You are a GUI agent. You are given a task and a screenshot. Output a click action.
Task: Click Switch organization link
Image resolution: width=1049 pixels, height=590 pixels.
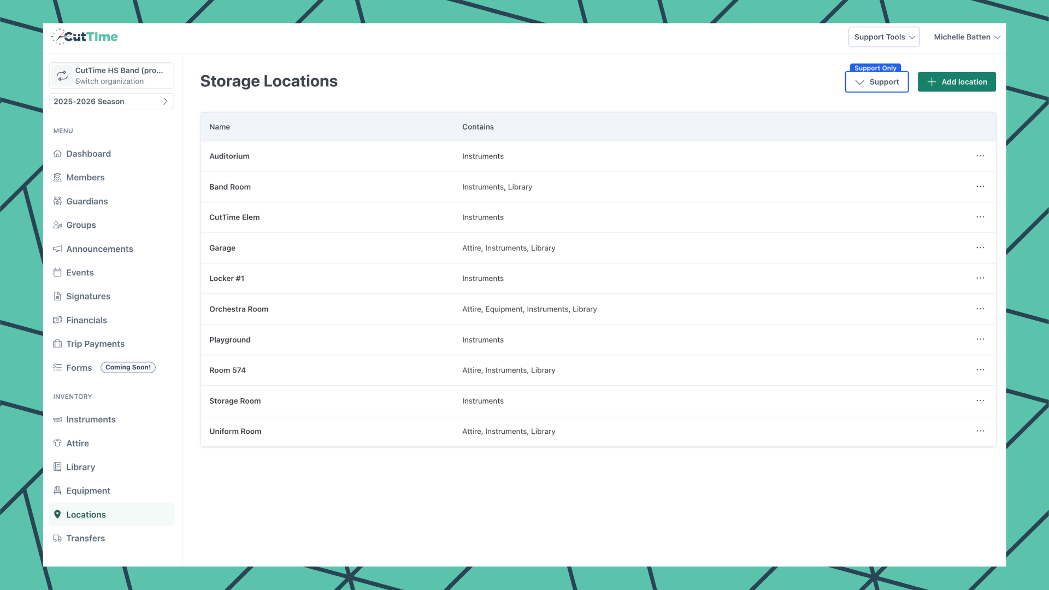(x=109, y=81)
